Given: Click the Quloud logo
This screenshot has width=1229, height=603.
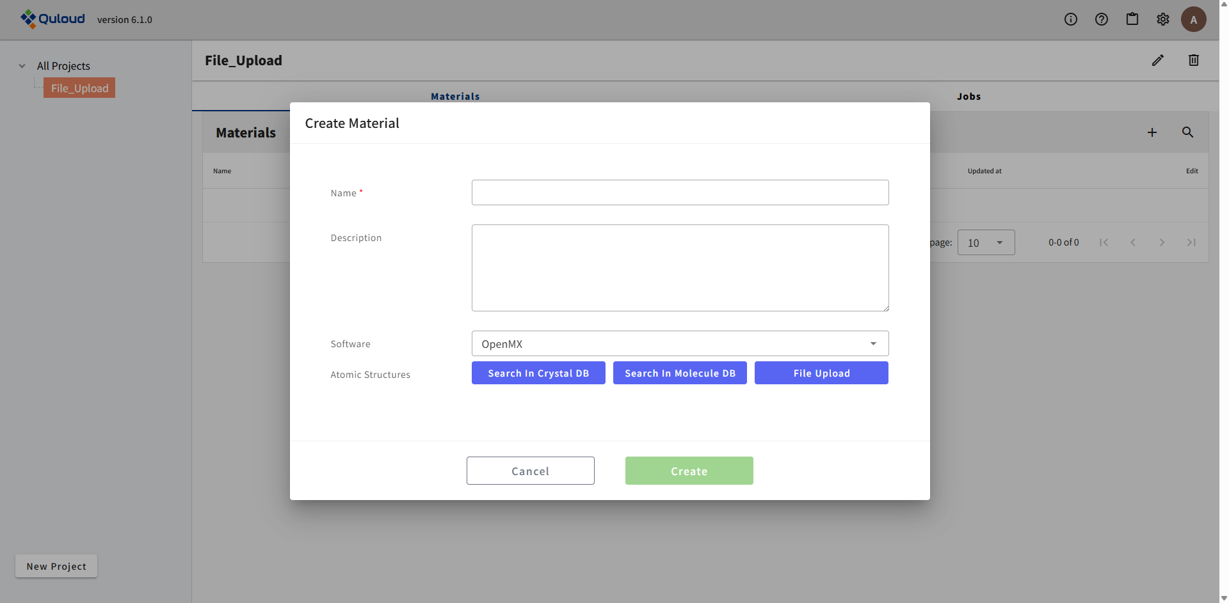Looking at the screenshot, I should pos(52,19).
